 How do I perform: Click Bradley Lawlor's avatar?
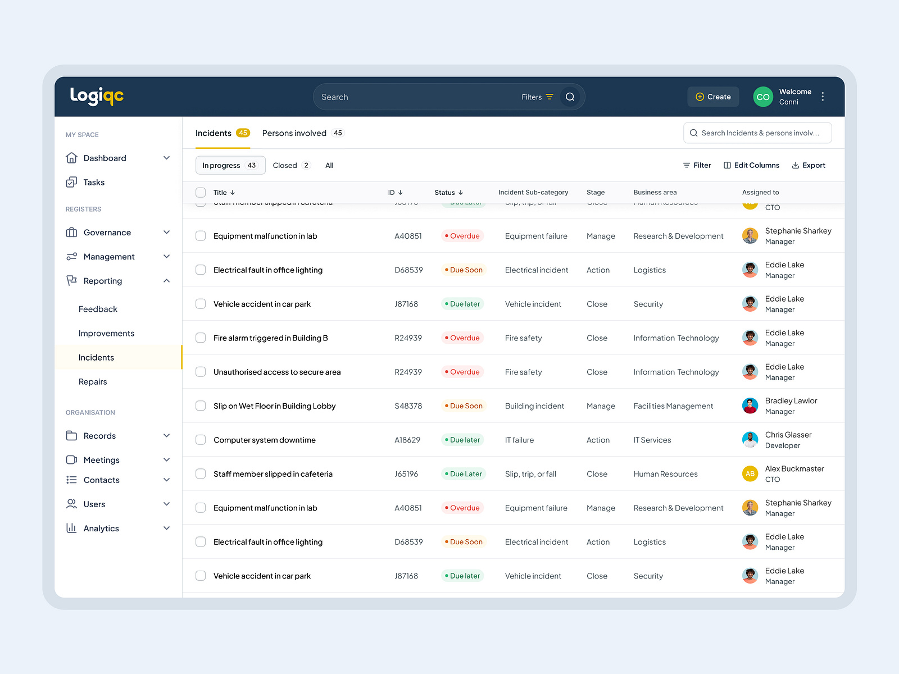[x=750, y=406]
